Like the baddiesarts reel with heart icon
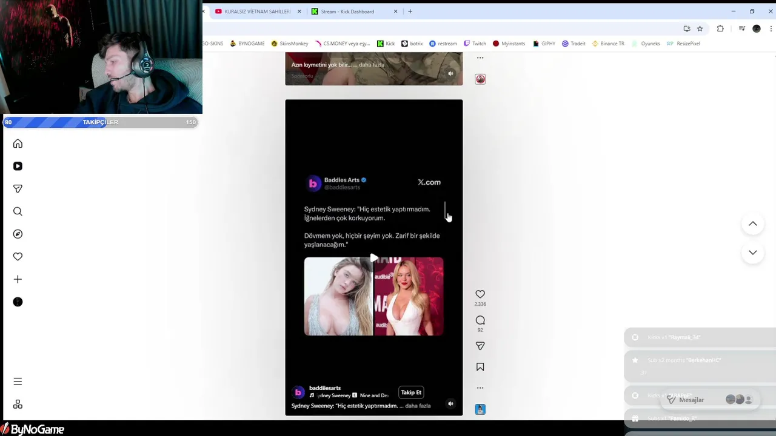Image resolution: width=776 pixels, height=436 pixels. tap(480, 294)
